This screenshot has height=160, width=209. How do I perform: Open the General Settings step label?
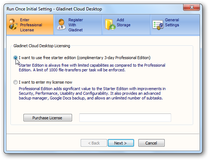172,22
